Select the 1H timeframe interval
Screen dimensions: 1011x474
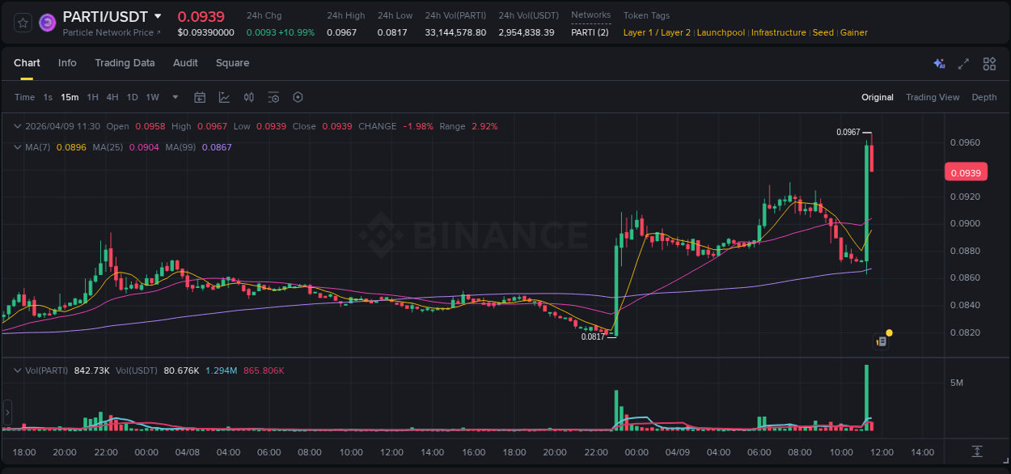91,97
